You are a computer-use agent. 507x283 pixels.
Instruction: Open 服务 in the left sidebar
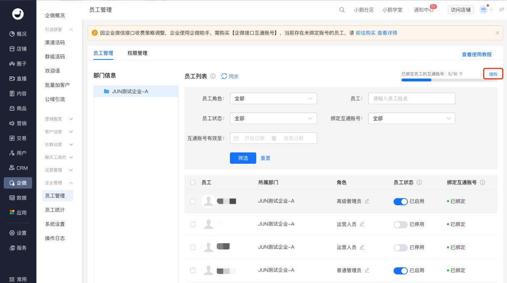pos(18,248)
